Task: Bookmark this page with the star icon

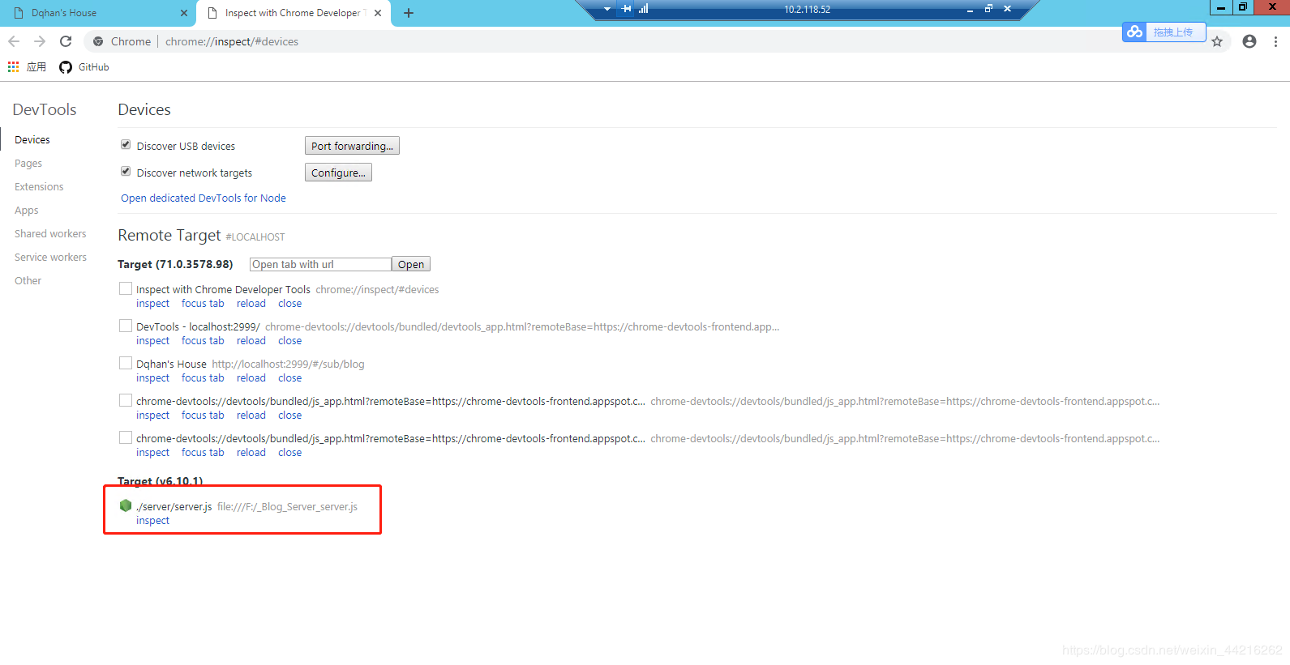Action: click(1217, 41)
